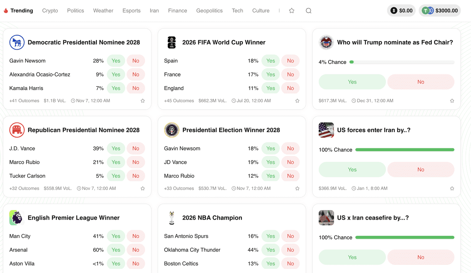This screenshot has width=471, height=273.
Task: Click the favorites star in navigation bar
Action: pyautogui.click(x=291, y=11)
